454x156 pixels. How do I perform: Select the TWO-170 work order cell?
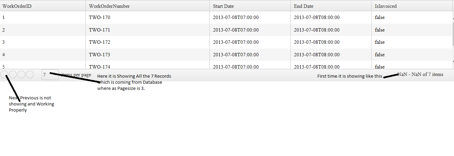click(100, 17)
